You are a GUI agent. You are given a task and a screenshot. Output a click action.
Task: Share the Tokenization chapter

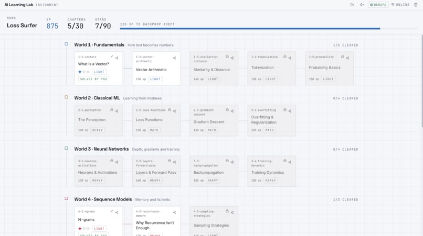point(290,58)
